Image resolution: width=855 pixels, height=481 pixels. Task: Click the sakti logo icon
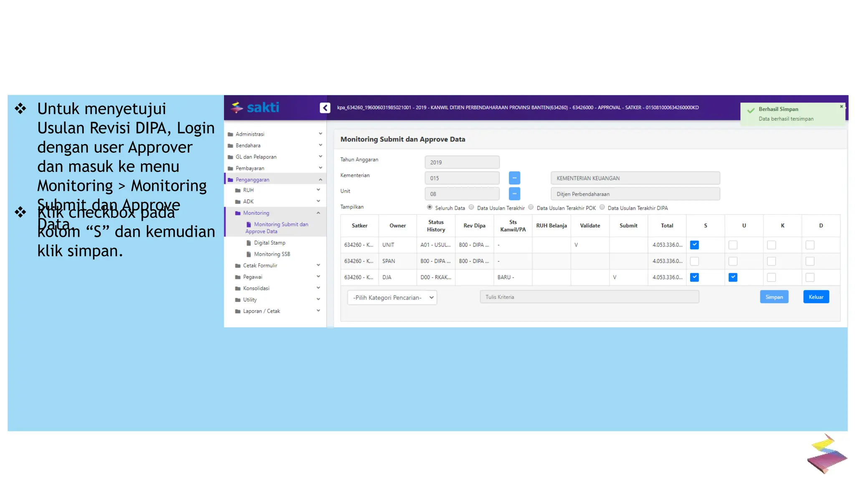[x=237, y=108]
